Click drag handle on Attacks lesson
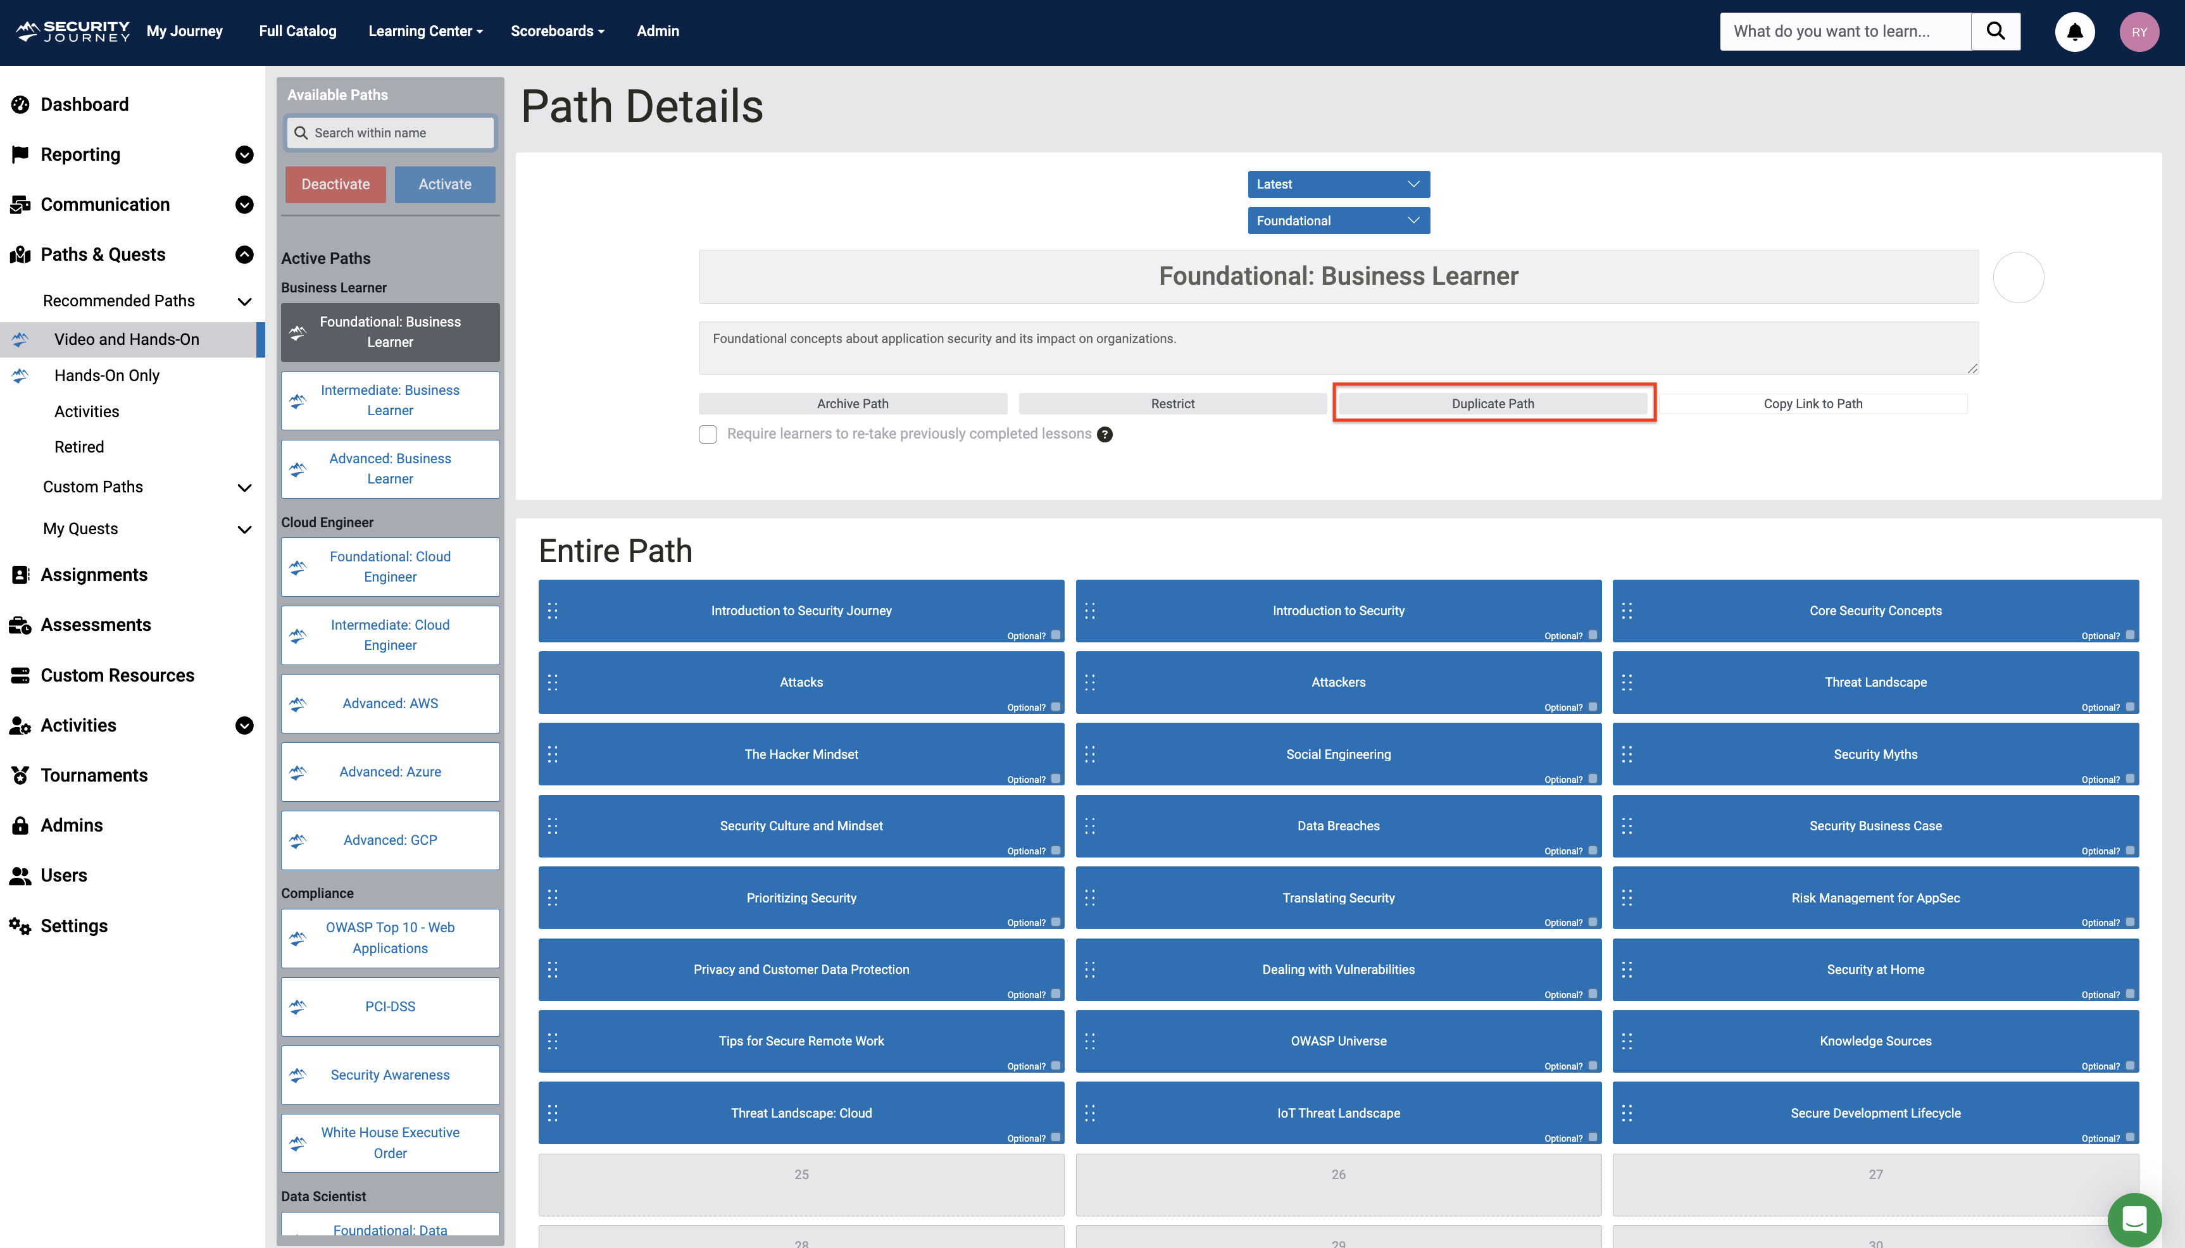 click(553, 682)
